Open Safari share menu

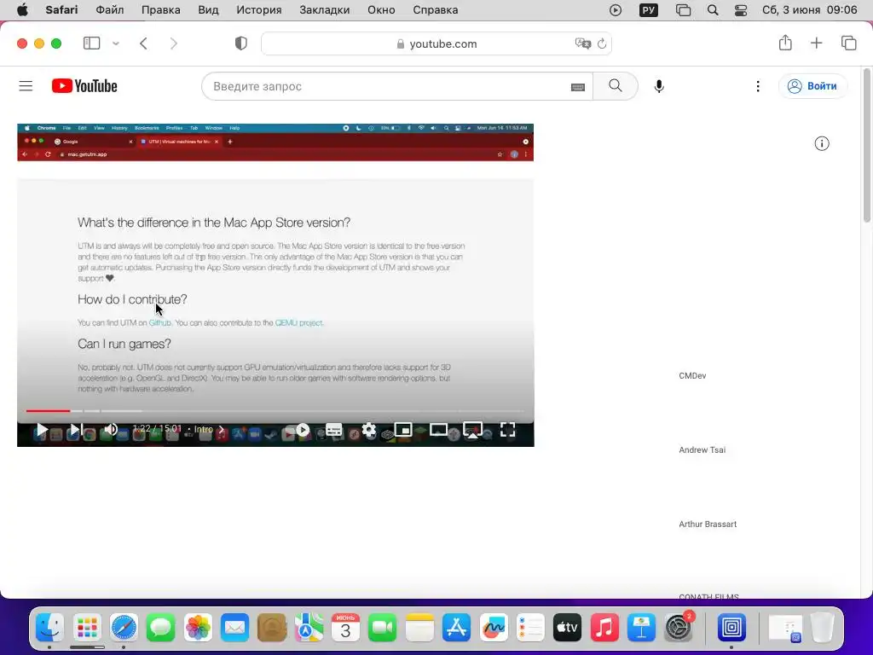[785, 43]
